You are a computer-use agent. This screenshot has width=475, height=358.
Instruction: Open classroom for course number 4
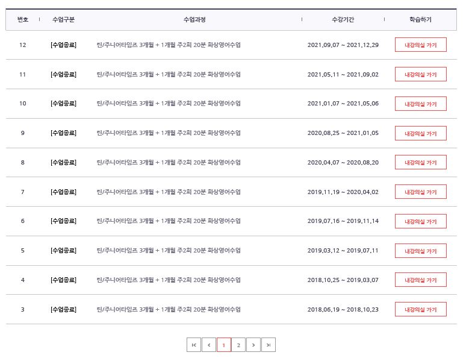tap(420, 280)
